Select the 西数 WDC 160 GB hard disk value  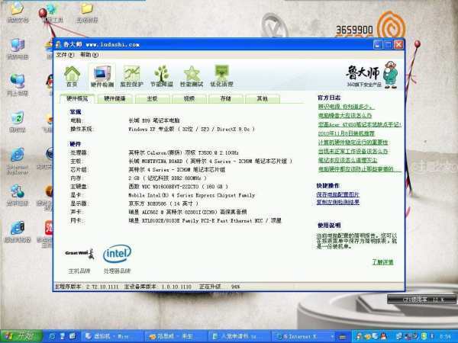pyautogui.click(x=178, y=187)
